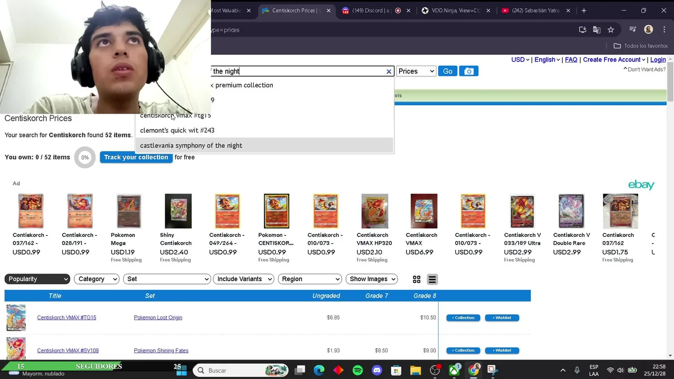The image size is (674, 379).
Task: Switch to list view of results
Action: (432, 280)
